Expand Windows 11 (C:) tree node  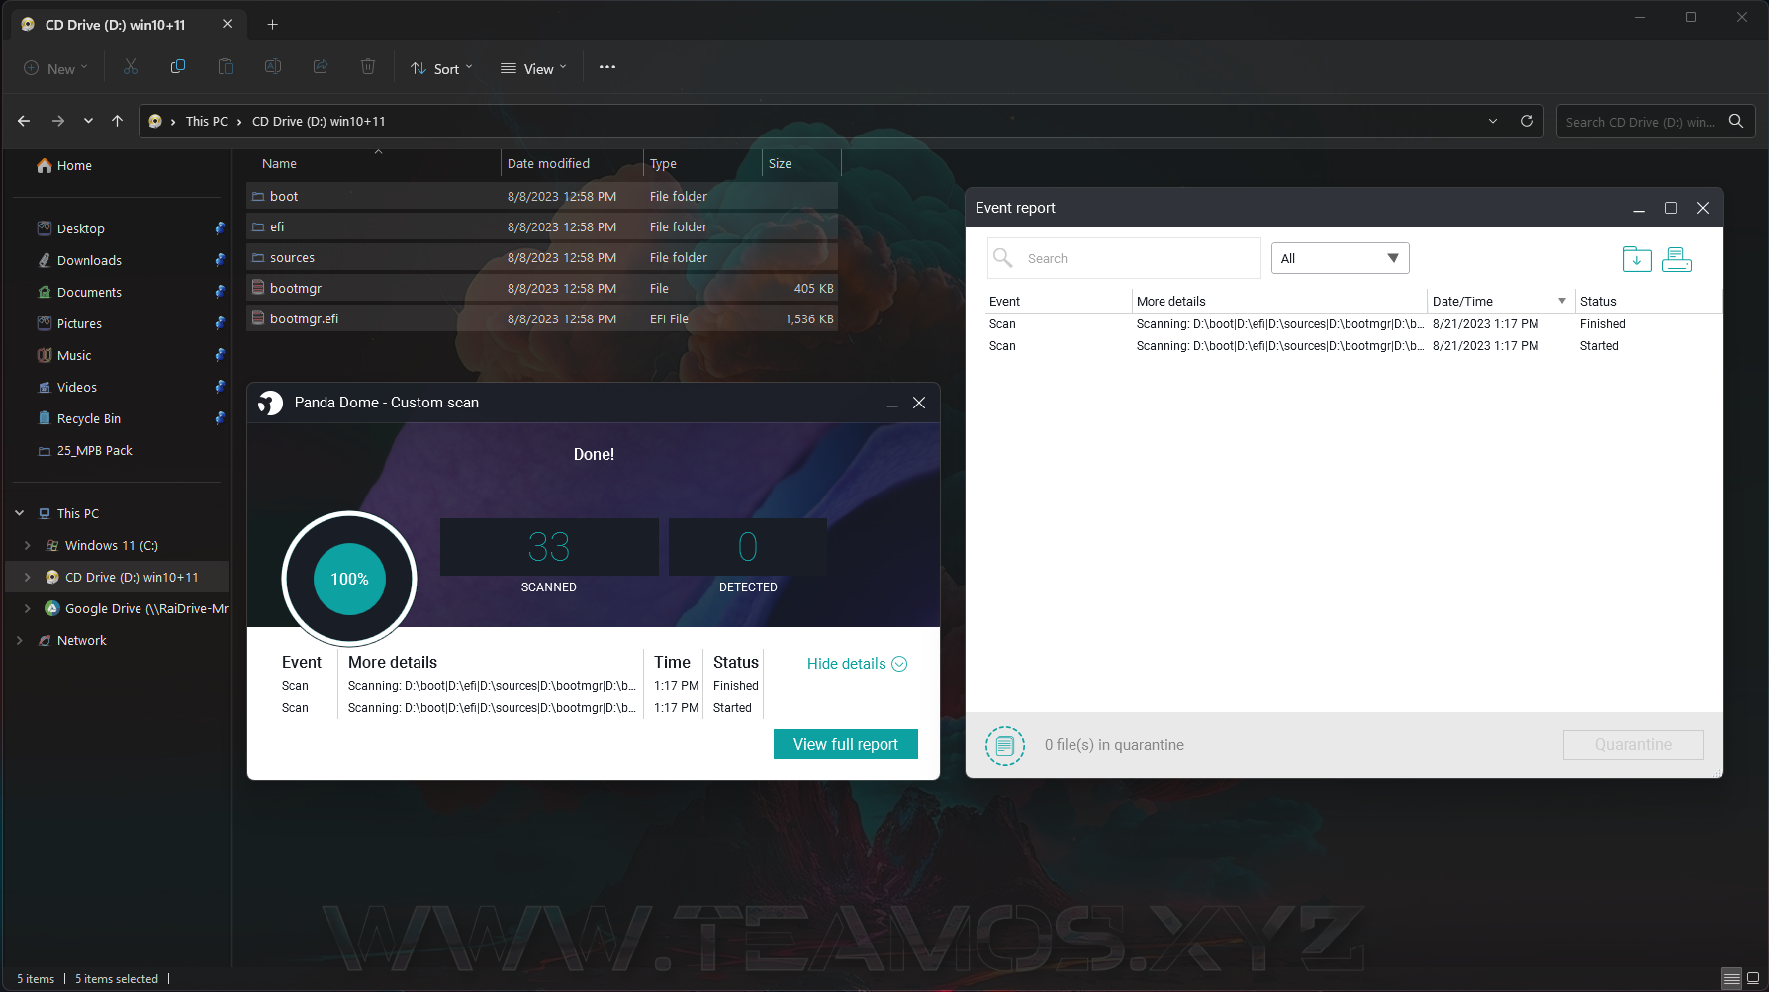point(27,545)
